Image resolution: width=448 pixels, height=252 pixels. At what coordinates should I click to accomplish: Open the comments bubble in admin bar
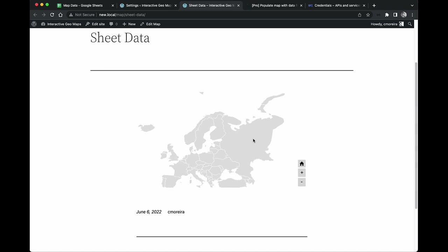tap(113, 24)
